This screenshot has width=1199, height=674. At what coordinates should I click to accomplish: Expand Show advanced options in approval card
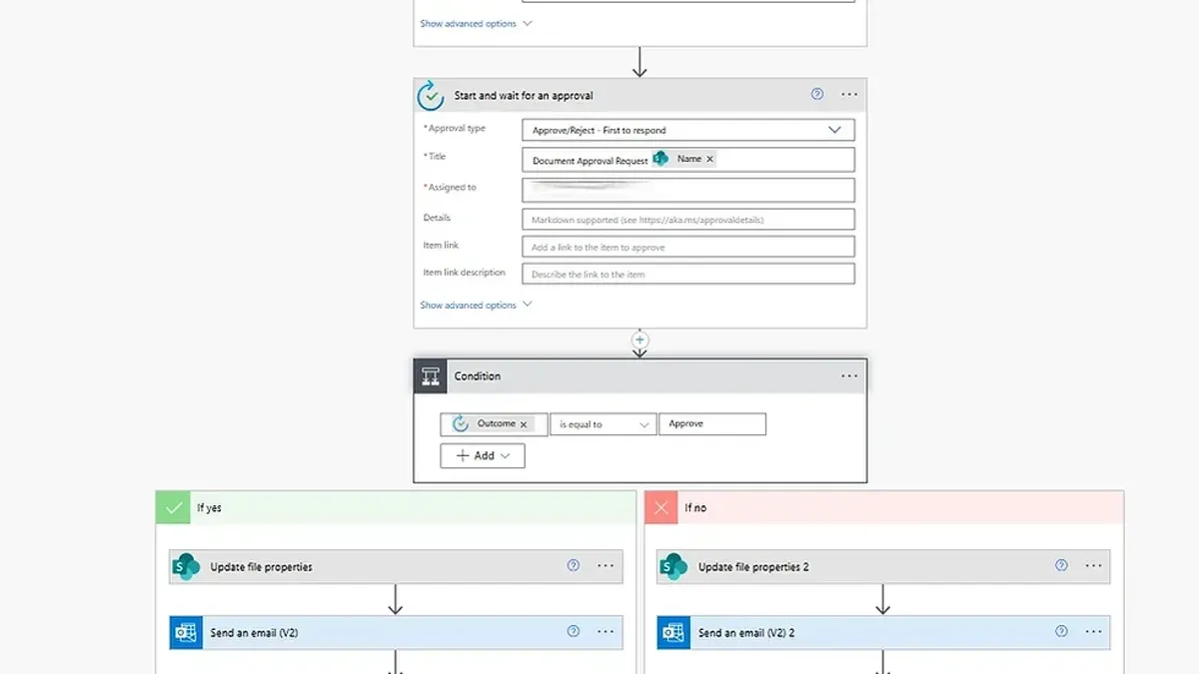pos(477,305)
